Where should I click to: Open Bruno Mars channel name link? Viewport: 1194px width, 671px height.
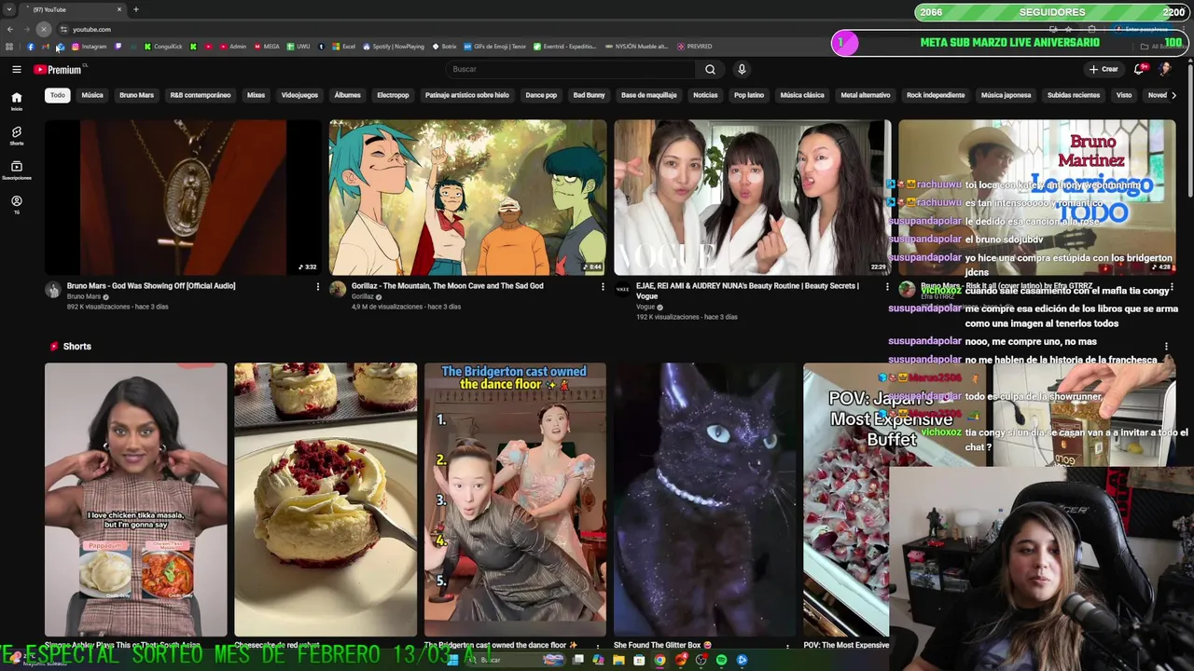84,296
